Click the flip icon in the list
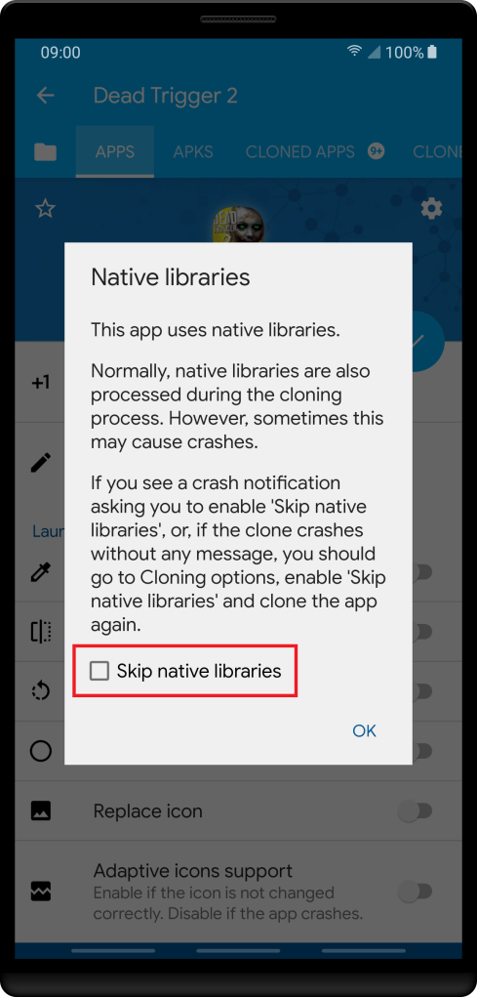 tap(41, 632)
